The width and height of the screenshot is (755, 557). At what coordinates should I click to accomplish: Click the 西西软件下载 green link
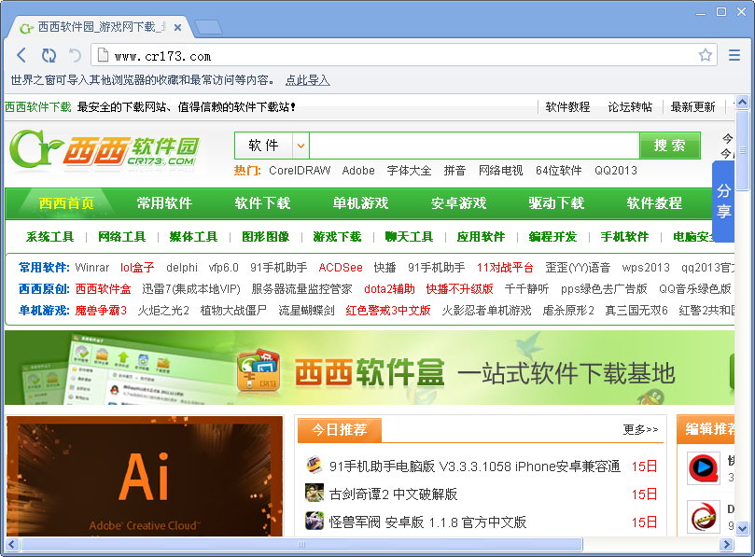(x=38, y=107)
